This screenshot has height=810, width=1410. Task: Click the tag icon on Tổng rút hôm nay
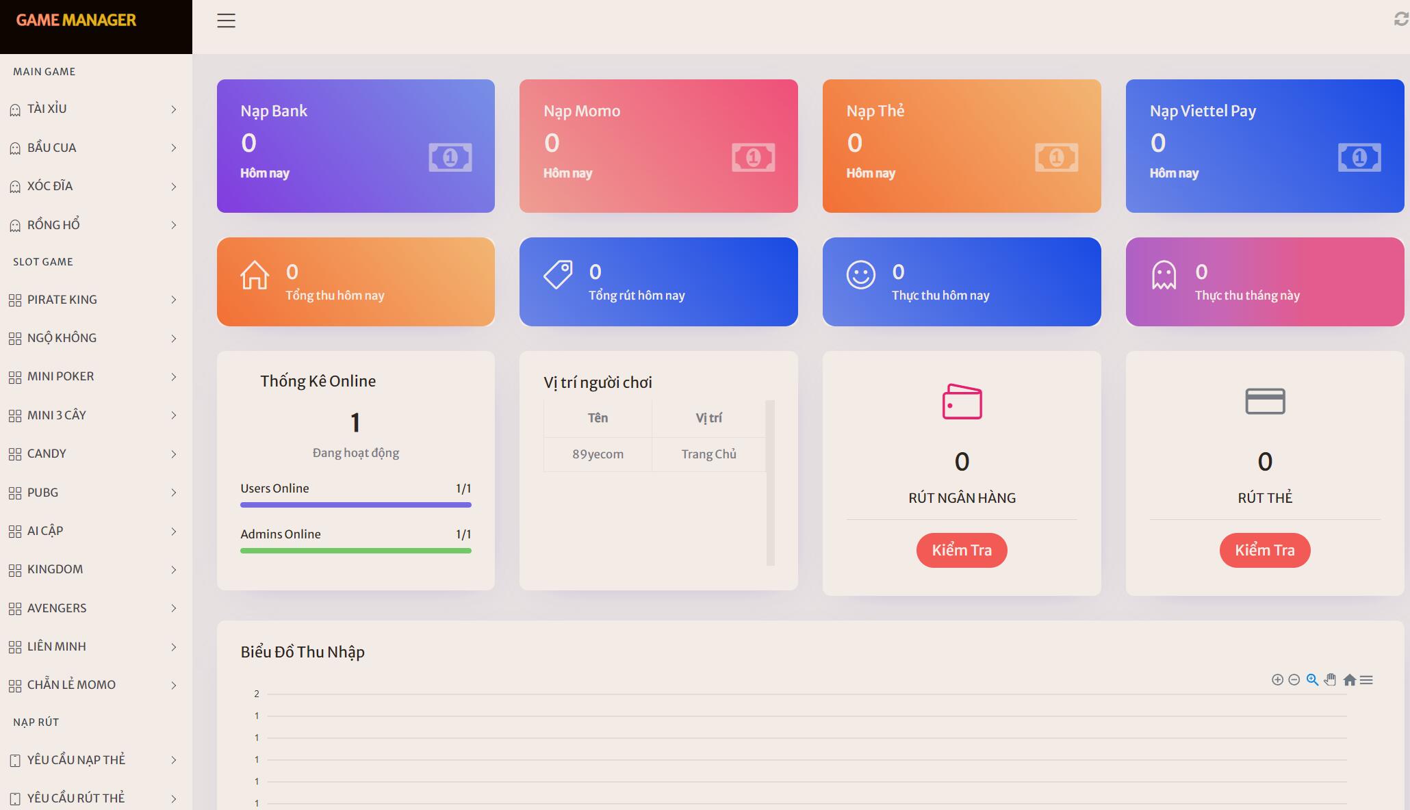pyautogui.click(x=558, y=275)
